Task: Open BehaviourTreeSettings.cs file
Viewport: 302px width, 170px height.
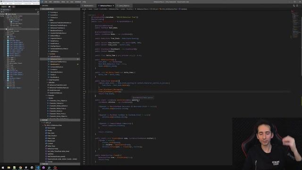Action: click(x=59, y=25)
